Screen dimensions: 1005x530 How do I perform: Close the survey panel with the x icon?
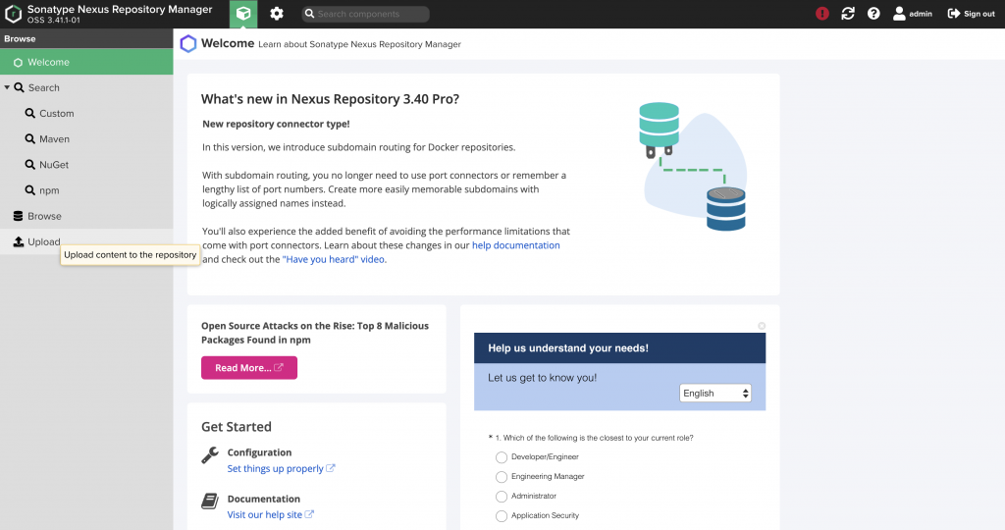coord(762,326)
